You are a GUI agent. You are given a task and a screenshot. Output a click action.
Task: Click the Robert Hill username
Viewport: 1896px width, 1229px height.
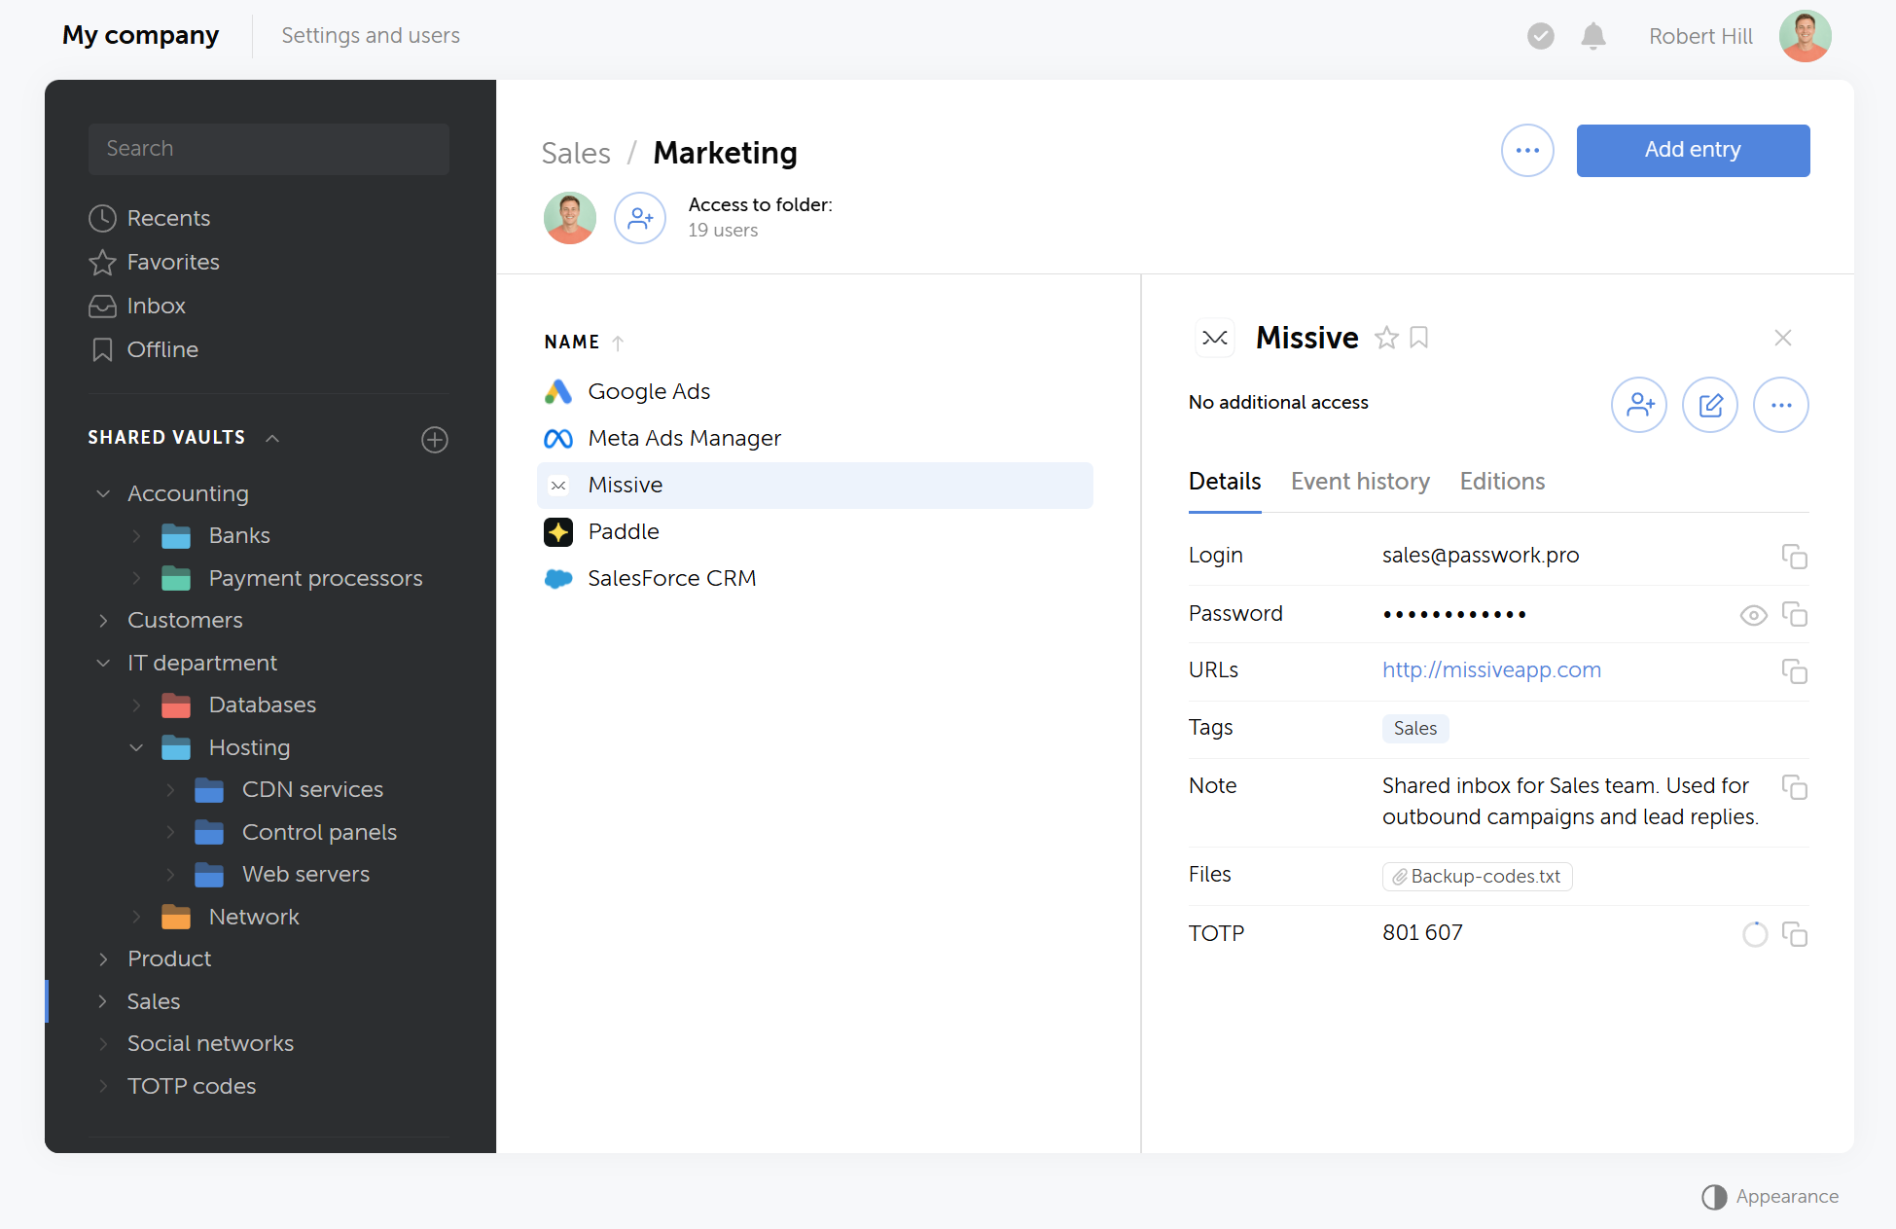pos(1700,36)
